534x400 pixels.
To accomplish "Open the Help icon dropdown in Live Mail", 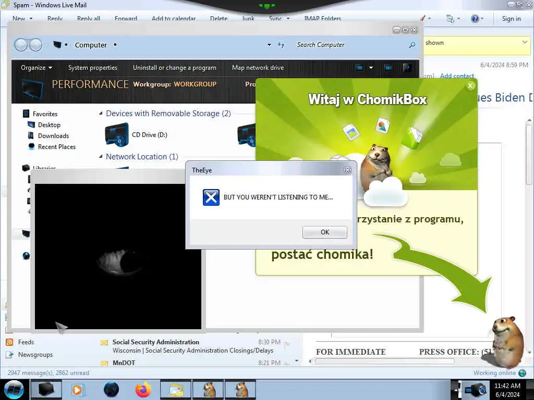I will 477,19.
